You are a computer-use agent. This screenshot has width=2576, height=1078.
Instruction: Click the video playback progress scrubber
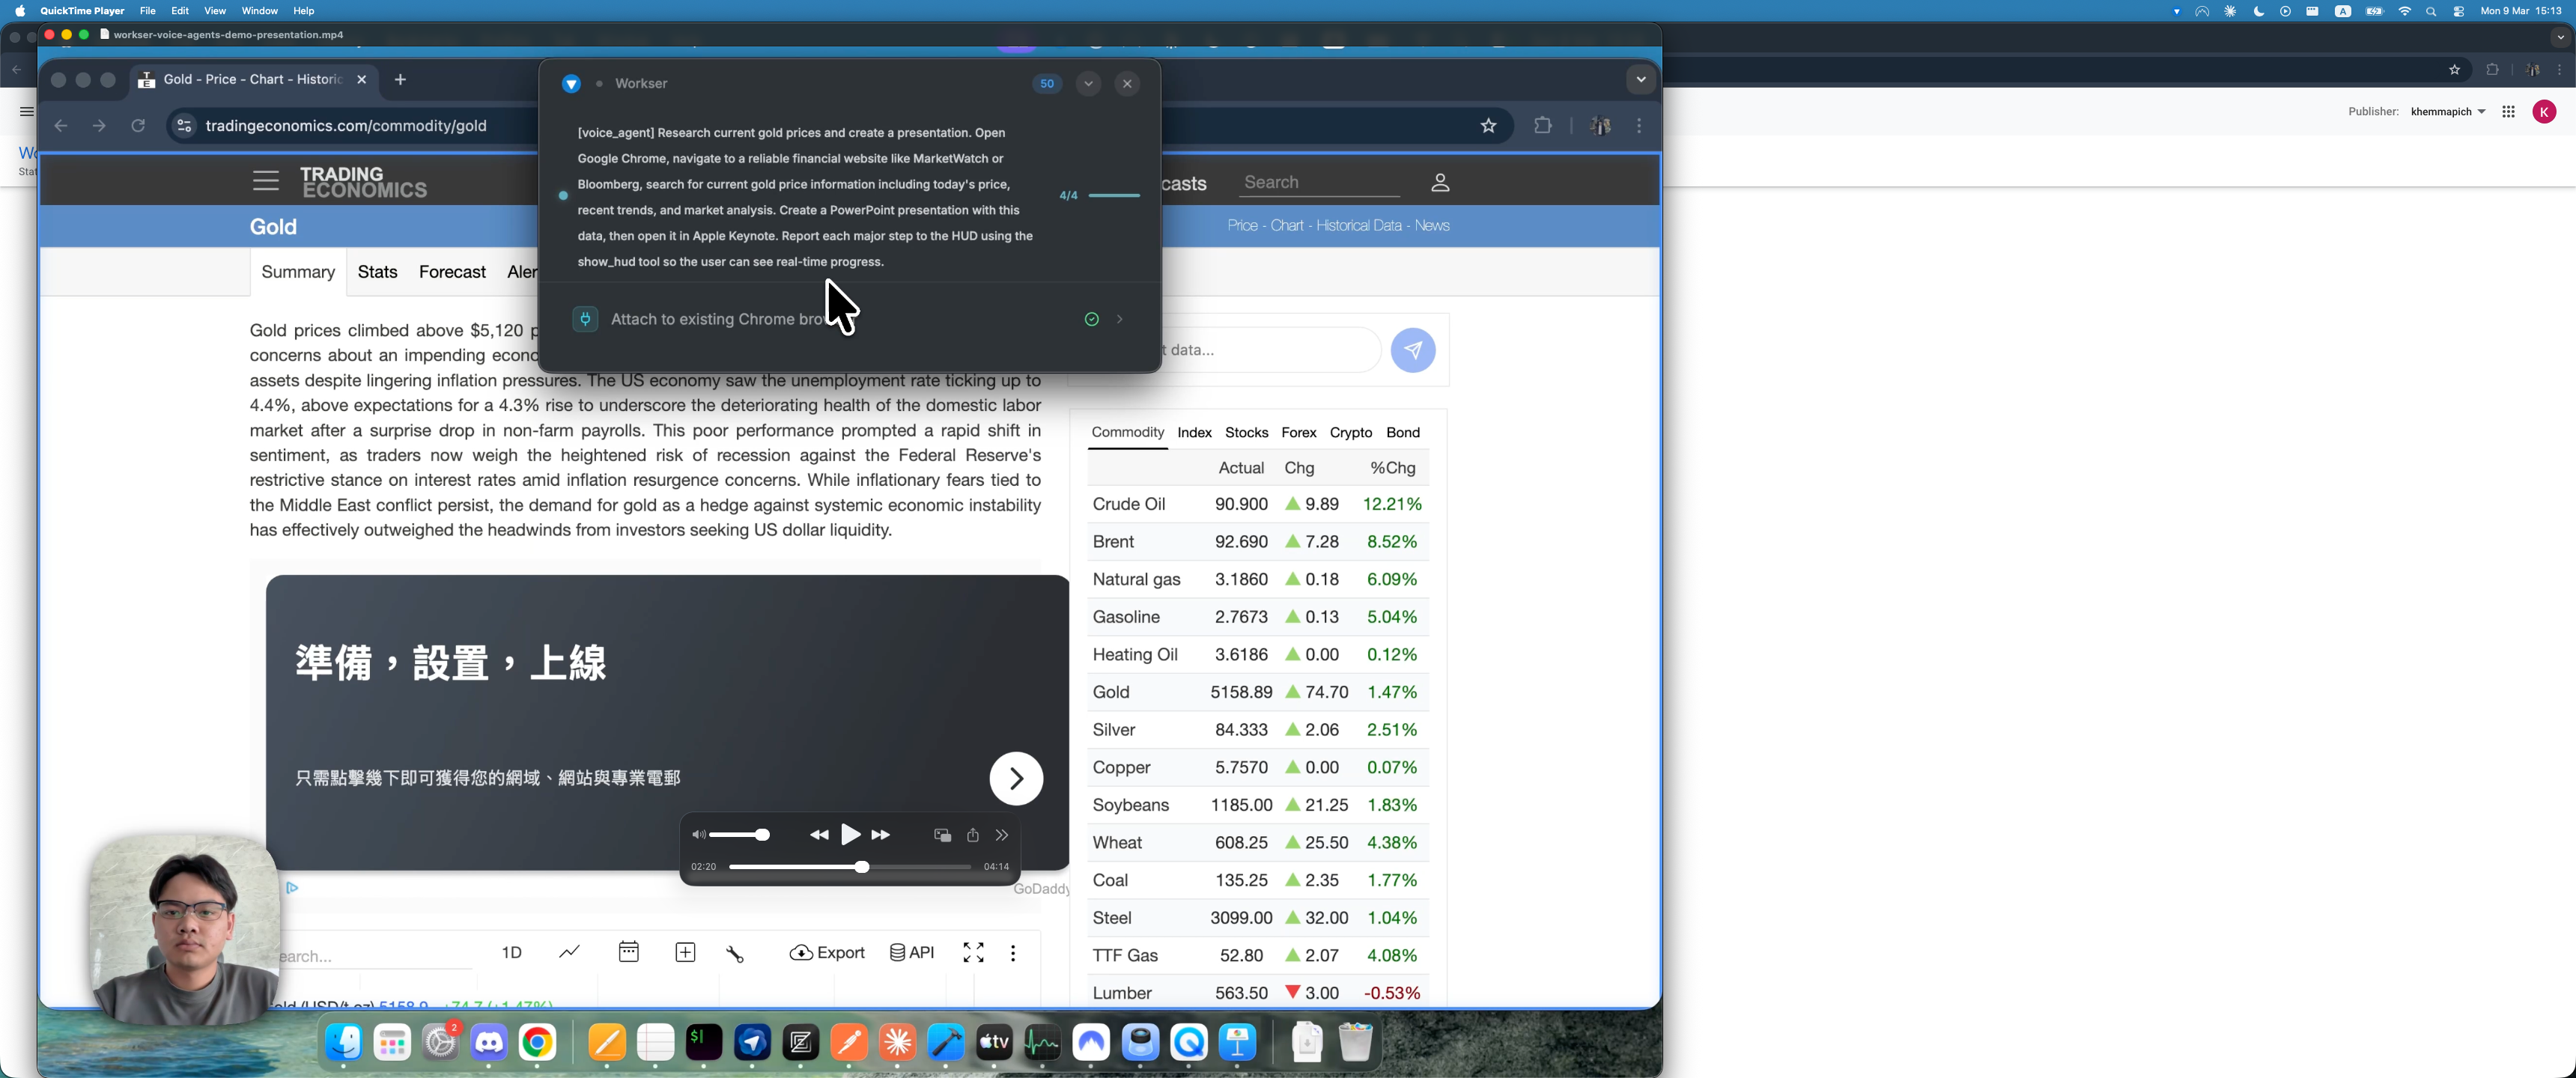(x=861, y=867)
